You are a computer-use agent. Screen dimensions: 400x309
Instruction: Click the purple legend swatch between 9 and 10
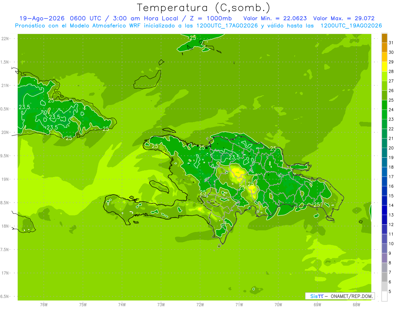point(384,249)
